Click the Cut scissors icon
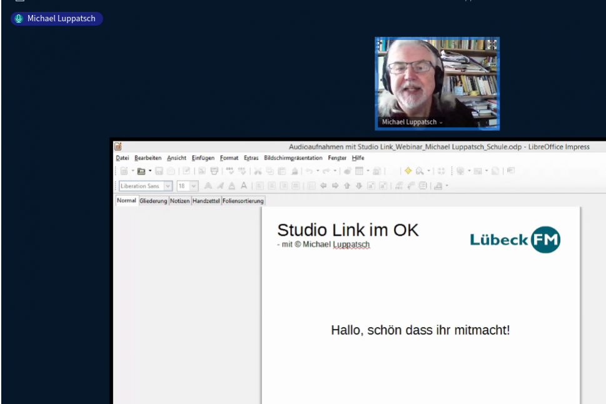The image size is (606, 404). click(257, 171)
